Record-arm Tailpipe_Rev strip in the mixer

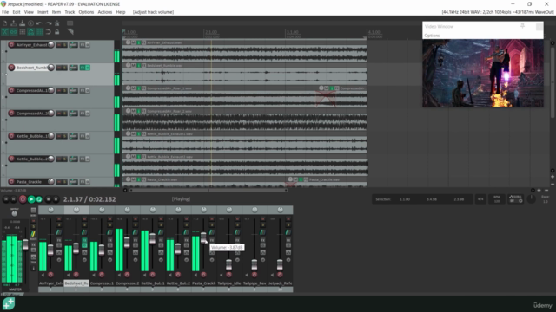click(x=255, y=275)
